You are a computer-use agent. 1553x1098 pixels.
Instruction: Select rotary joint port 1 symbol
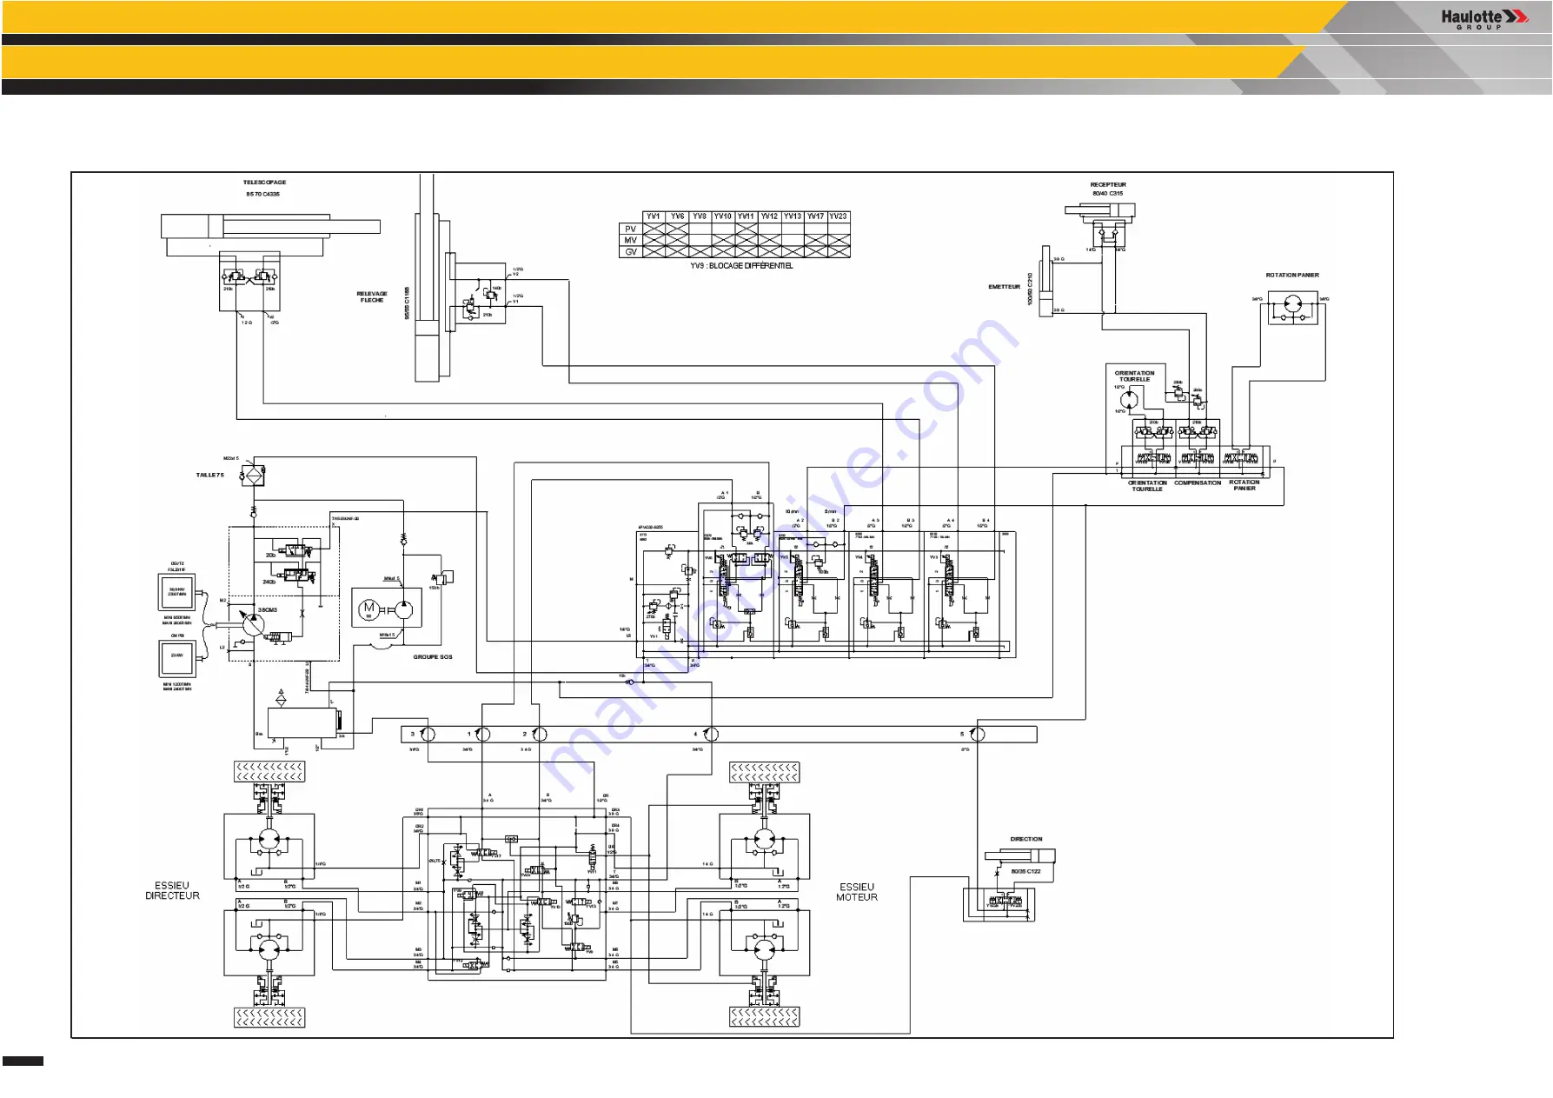pyautogui.click(x=482, y=734)
